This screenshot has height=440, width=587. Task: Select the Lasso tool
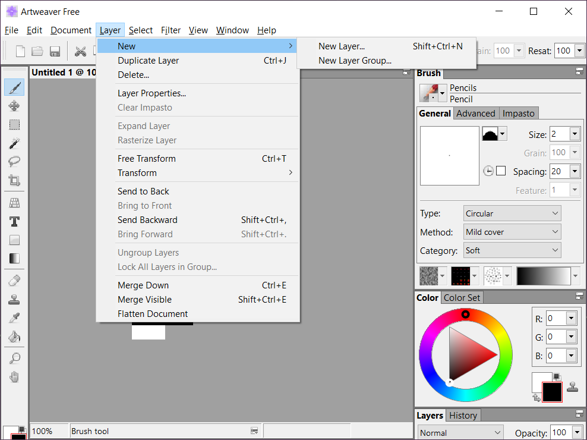pyautogui.click(x=14, y=162)
